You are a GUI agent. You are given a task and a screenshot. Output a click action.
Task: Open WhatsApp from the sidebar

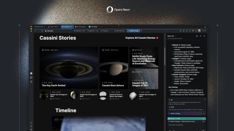pyautogui.click(x=31, y=77)
